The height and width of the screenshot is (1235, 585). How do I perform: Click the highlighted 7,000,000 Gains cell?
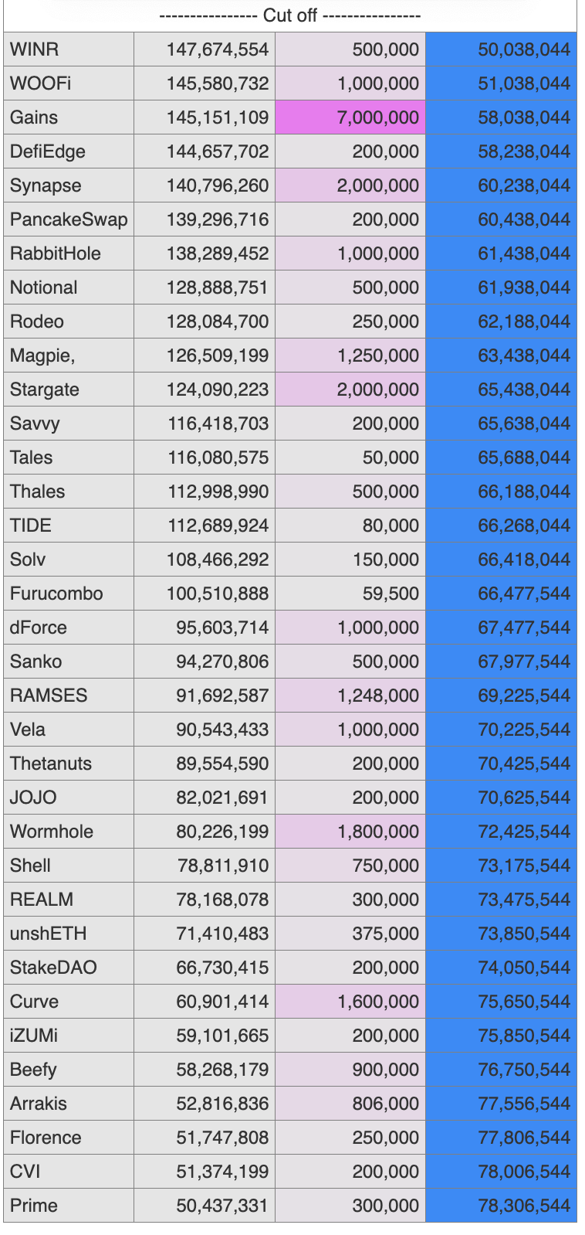click(x=350, y=117)
